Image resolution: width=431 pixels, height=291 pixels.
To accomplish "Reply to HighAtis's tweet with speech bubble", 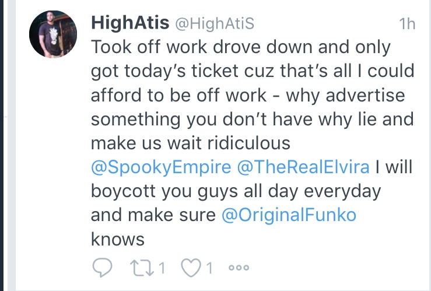I will click(102, 267).
